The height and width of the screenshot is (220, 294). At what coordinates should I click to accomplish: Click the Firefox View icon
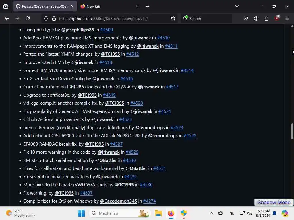(x=6, y=7)
